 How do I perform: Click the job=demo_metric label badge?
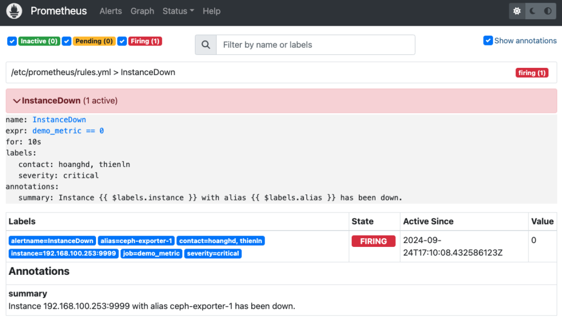(x=151, y=254)
